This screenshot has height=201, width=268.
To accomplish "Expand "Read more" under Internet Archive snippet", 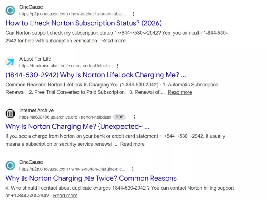I will (132, 144).
